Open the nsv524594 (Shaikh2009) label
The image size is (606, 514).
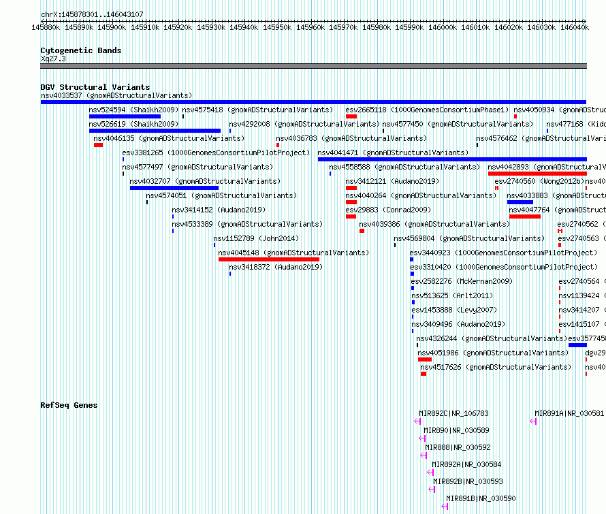point(133,110)
